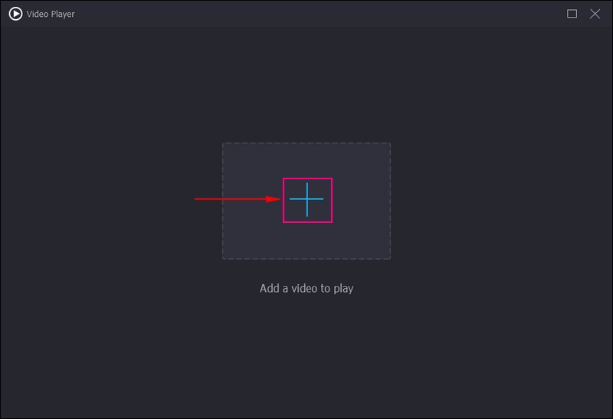Open the file picker via the plus sign
Image resolution: width=613 pixels, height=419 pixels.
(x=306, y=199)
